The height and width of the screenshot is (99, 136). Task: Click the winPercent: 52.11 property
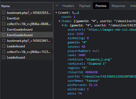coord(83,85)
